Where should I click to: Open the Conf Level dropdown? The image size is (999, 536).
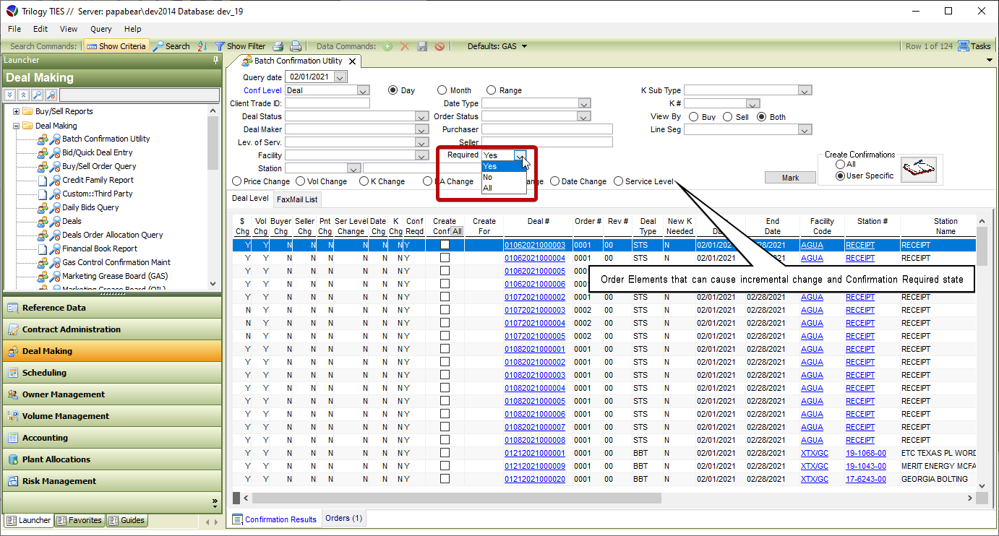[363, 90]
